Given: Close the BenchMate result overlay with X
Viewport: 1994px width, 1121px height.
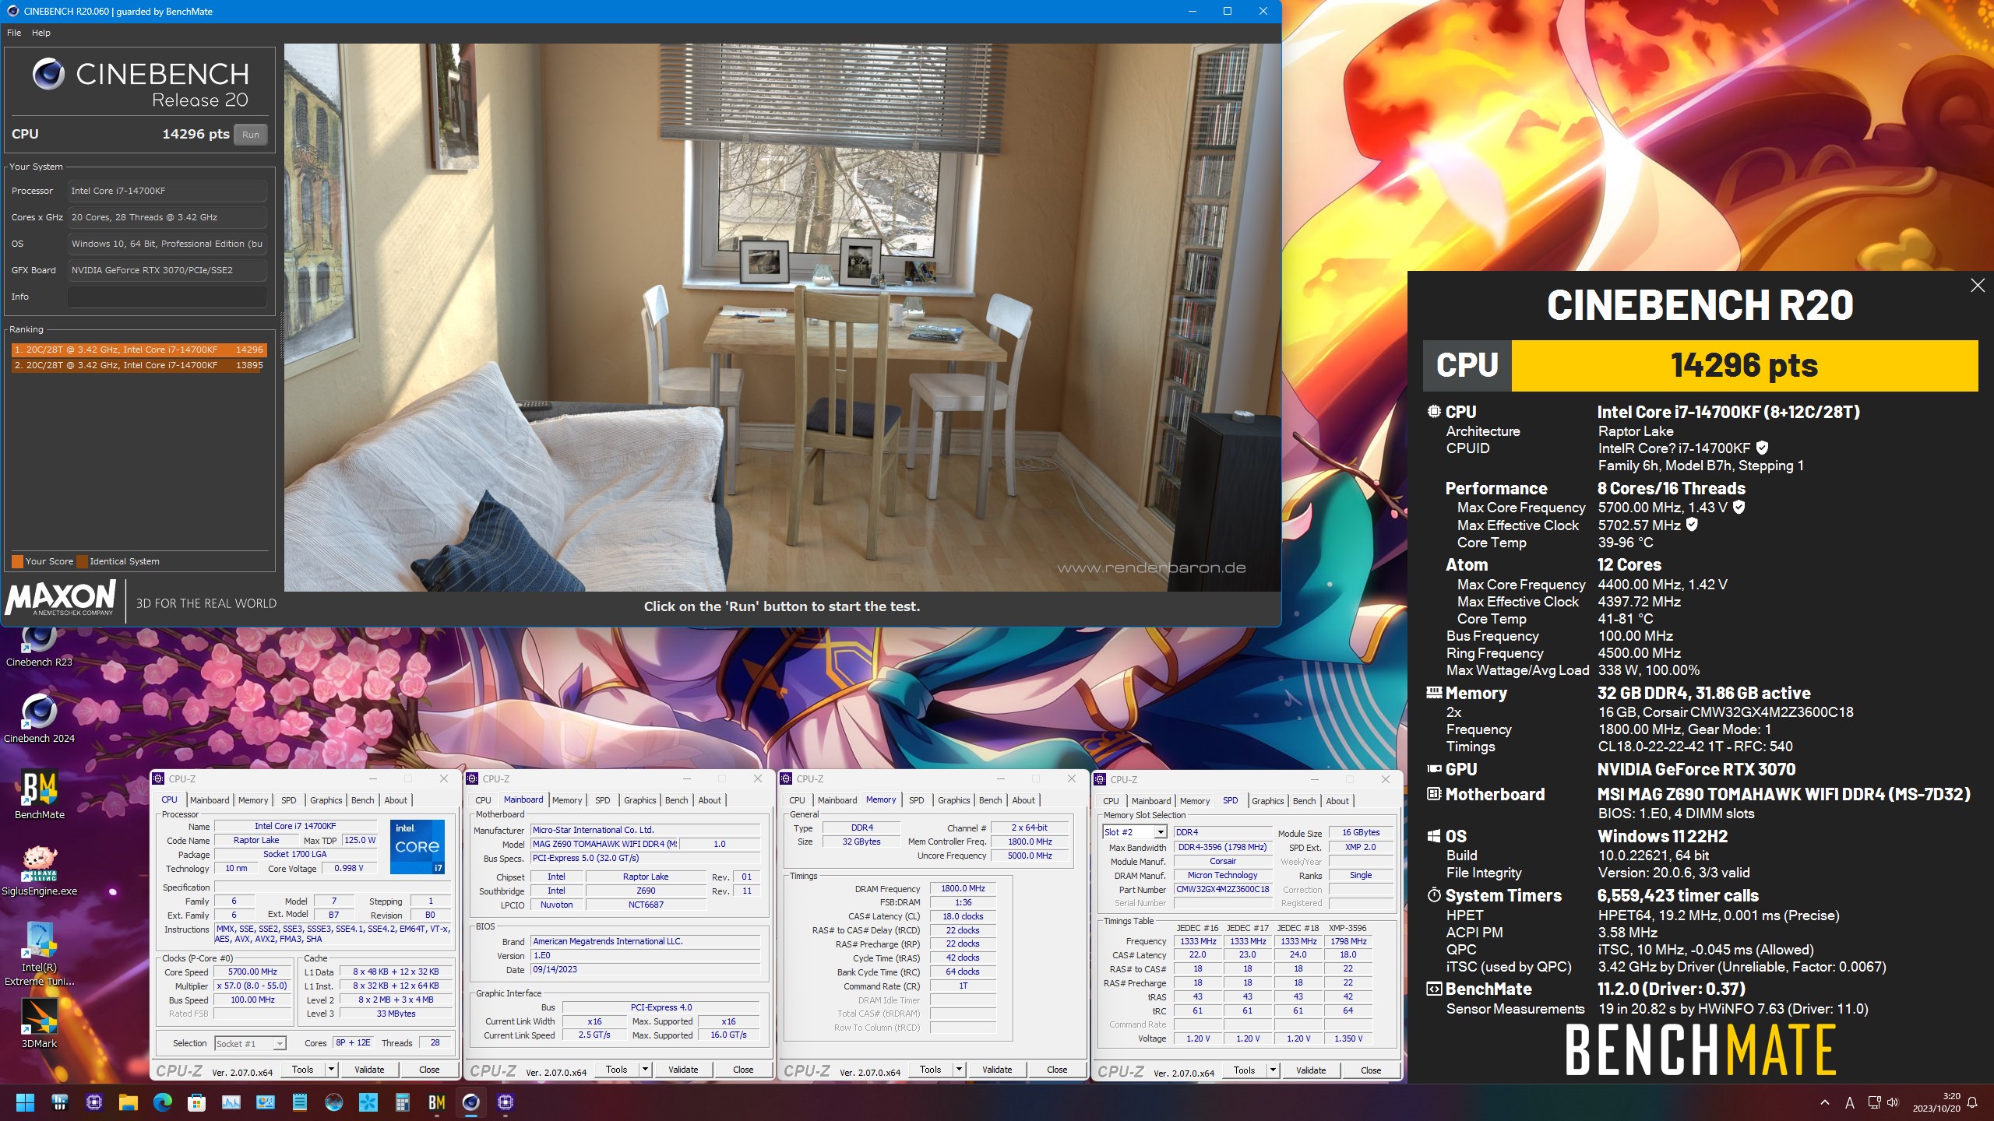Looking at the screenshot, I should tap(1977, 286).
